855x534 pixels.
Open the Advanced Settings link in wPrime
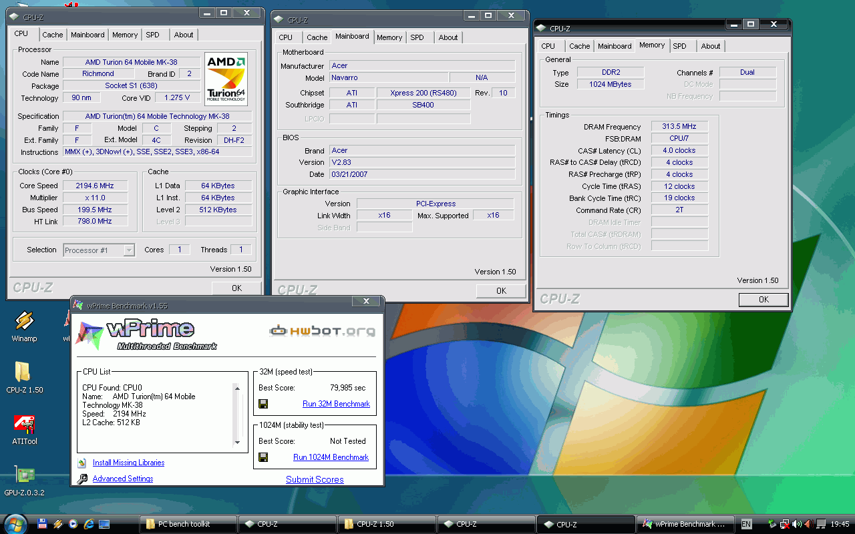coord(123,479)
